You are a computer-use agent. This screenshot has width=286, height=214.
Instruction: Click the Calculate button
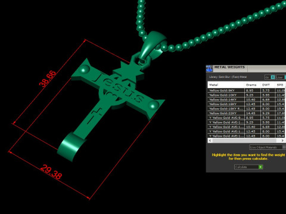(248, 167)
